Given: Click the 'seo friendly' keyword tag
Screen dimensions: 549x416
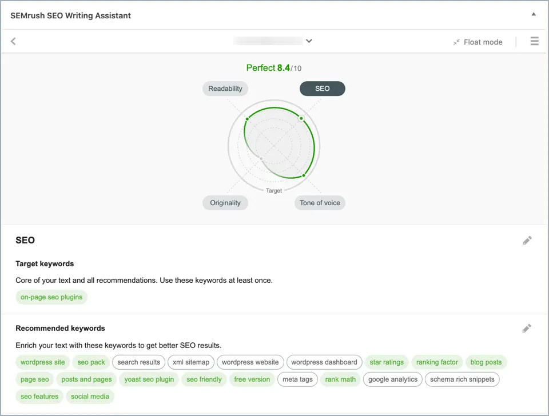Looking at the screenshot, I should click(x=204, y=379).
